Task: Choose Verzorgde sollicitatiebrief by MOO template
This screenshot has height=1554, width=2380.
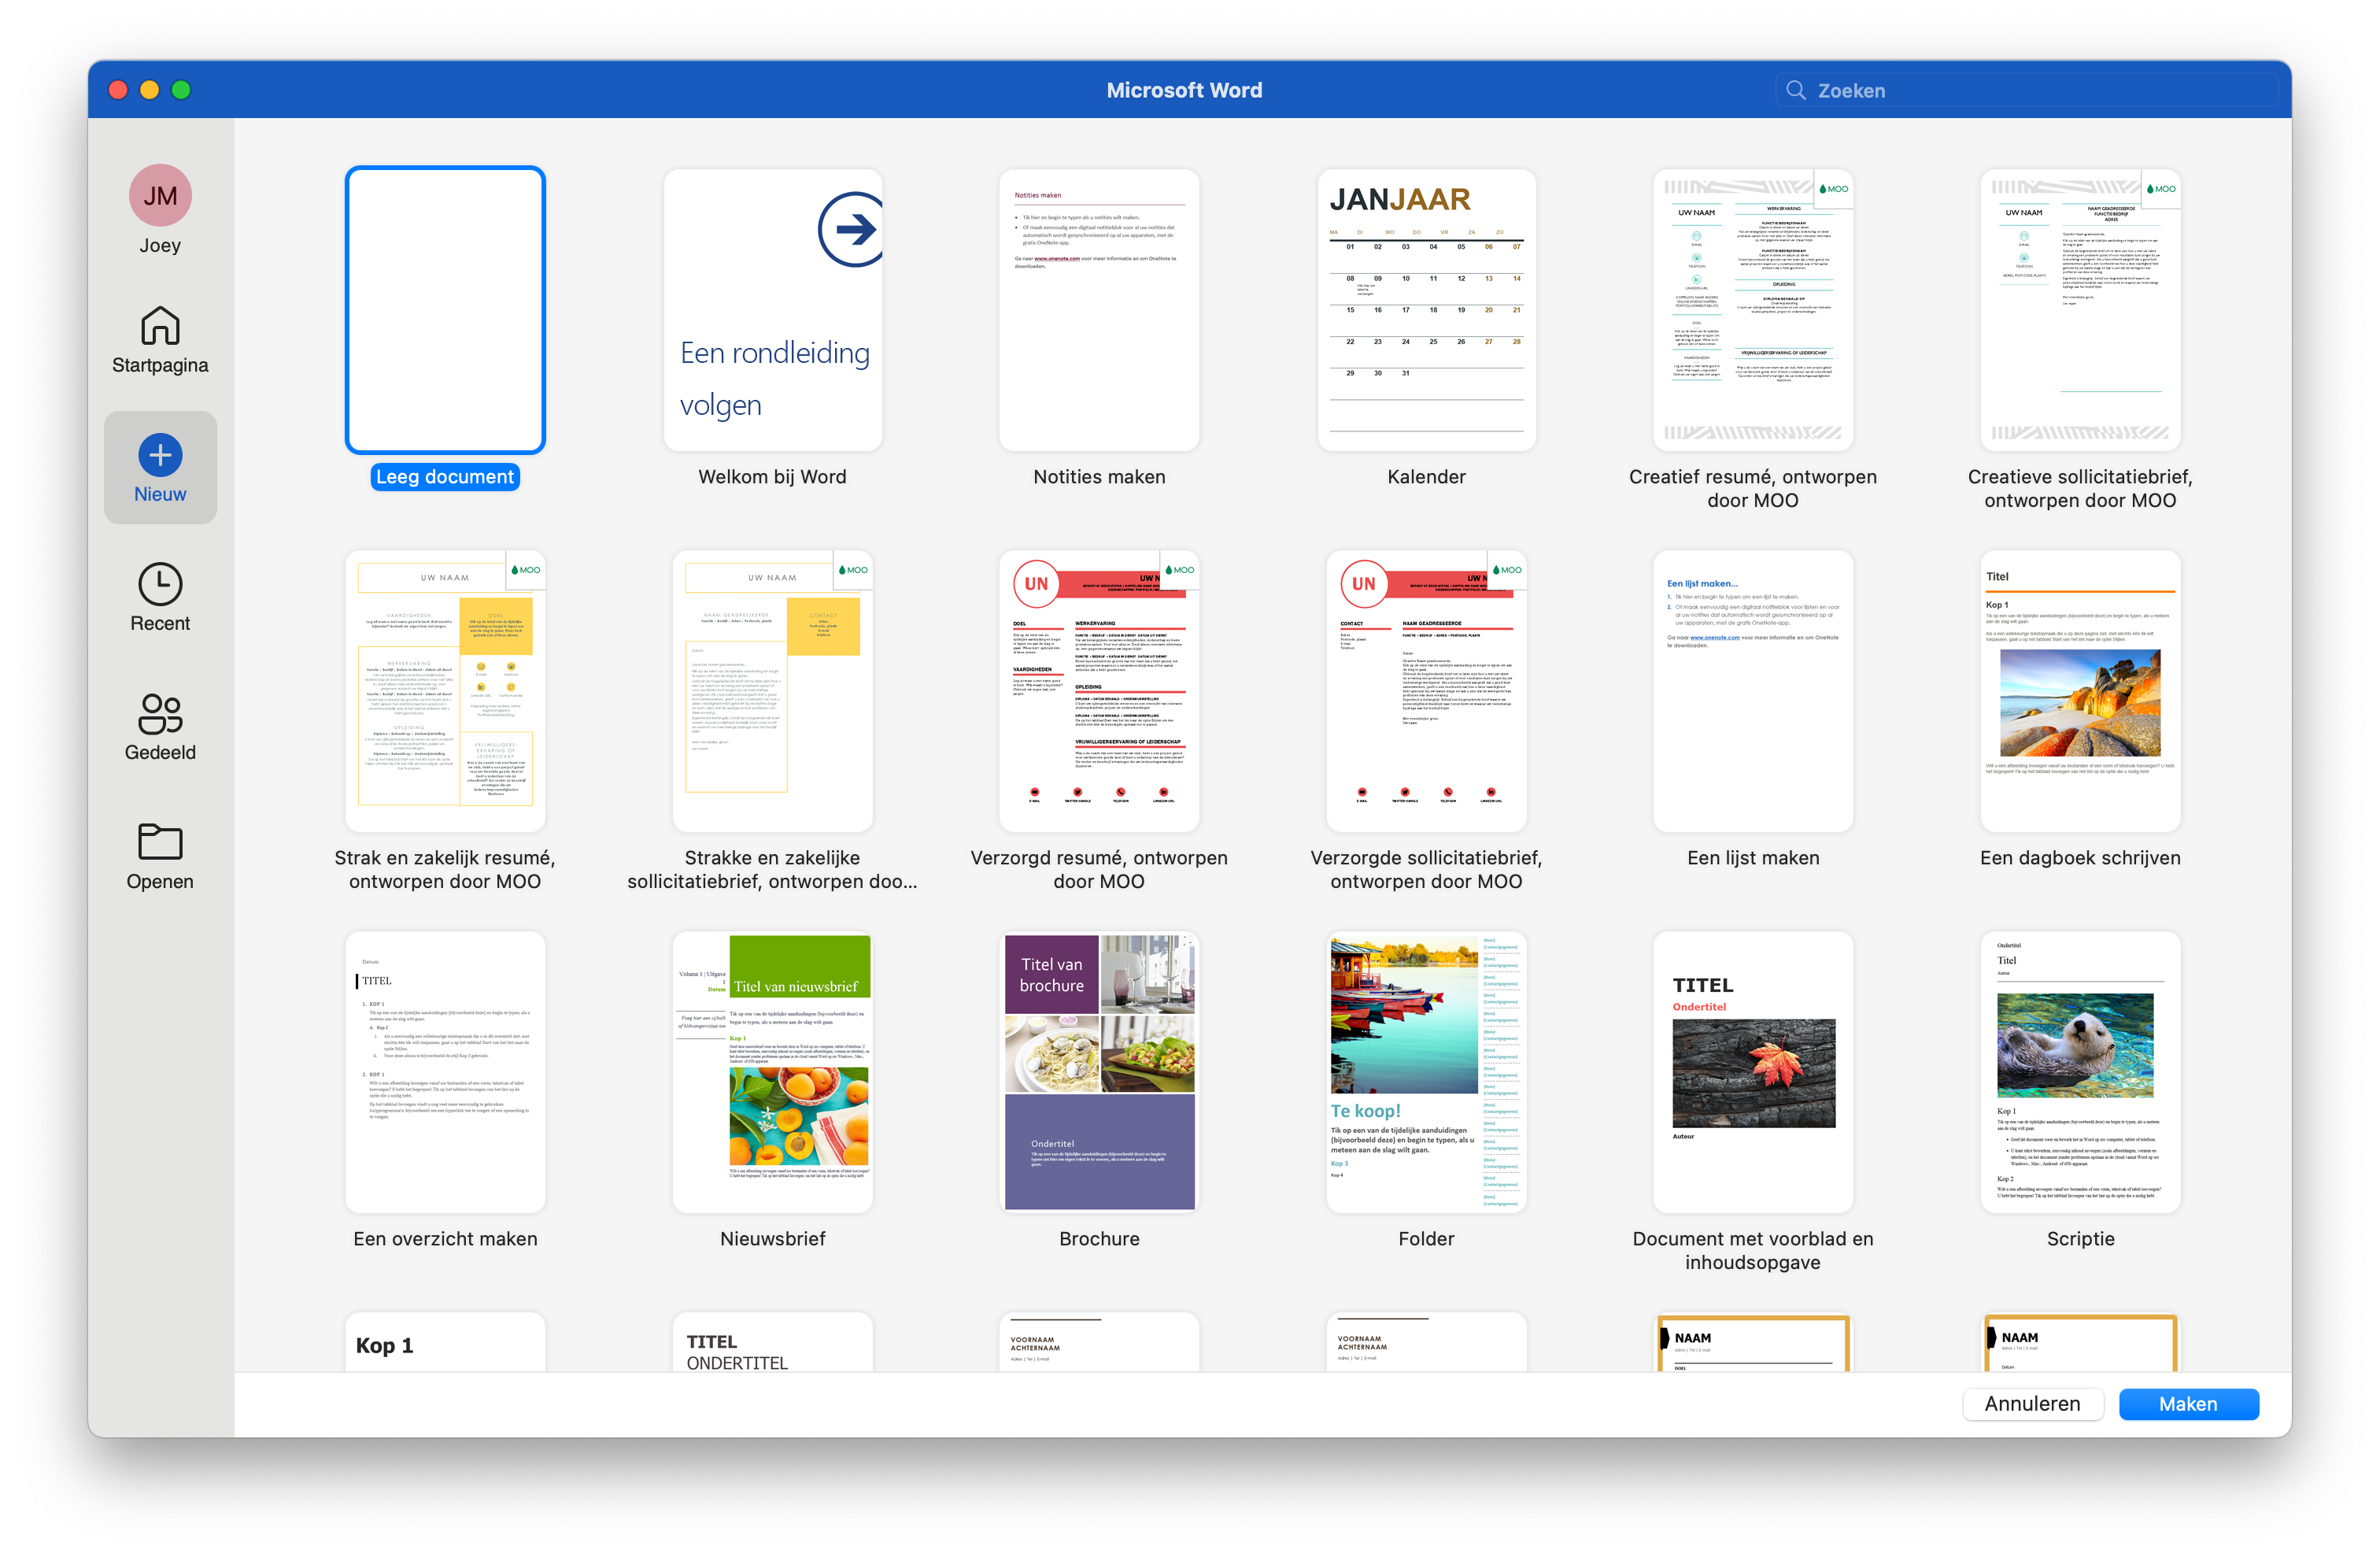Action: coord(1426,691)
